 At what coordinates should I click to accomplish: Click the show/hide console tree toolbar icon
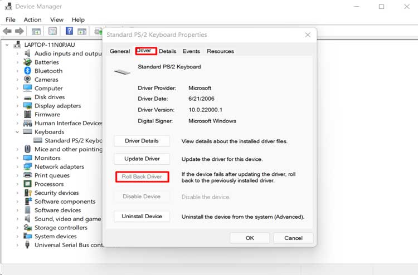(x=36, y=31)
